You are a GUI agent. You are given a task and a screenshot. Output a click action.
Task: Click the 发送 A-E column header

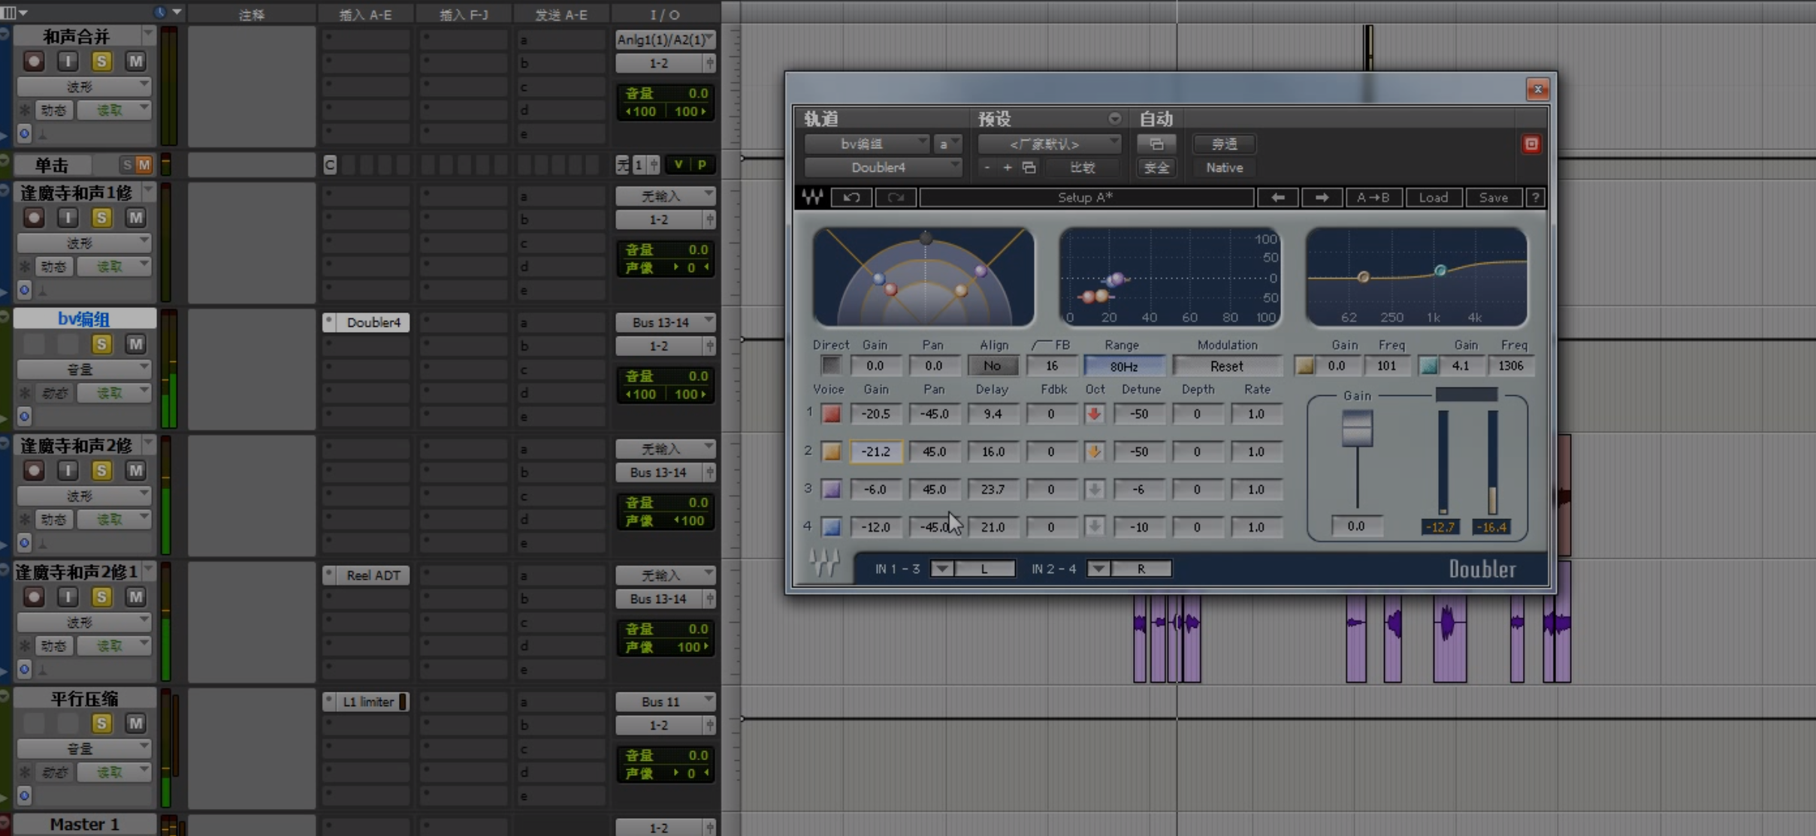pos(561,14)
